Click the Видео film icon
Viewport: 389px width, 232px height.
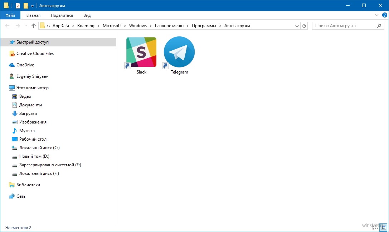click(x=15, y=96)
